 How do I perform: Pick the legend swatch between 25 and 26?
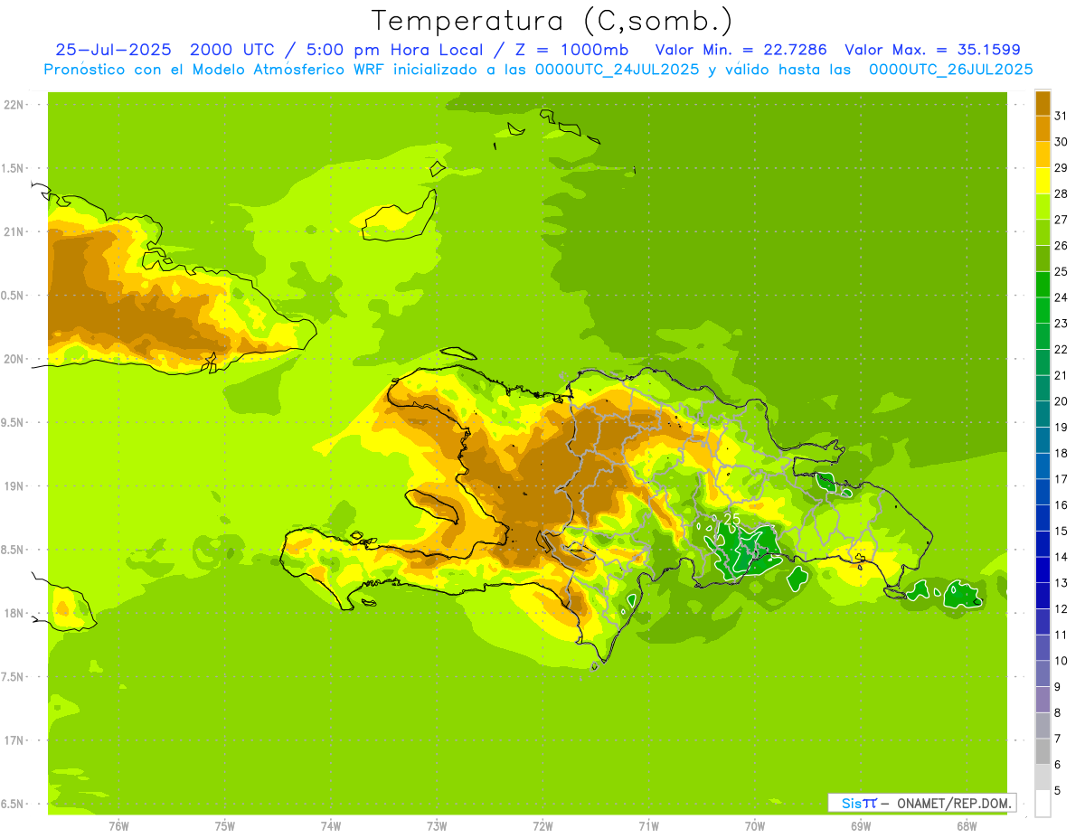pos(1043,259)
